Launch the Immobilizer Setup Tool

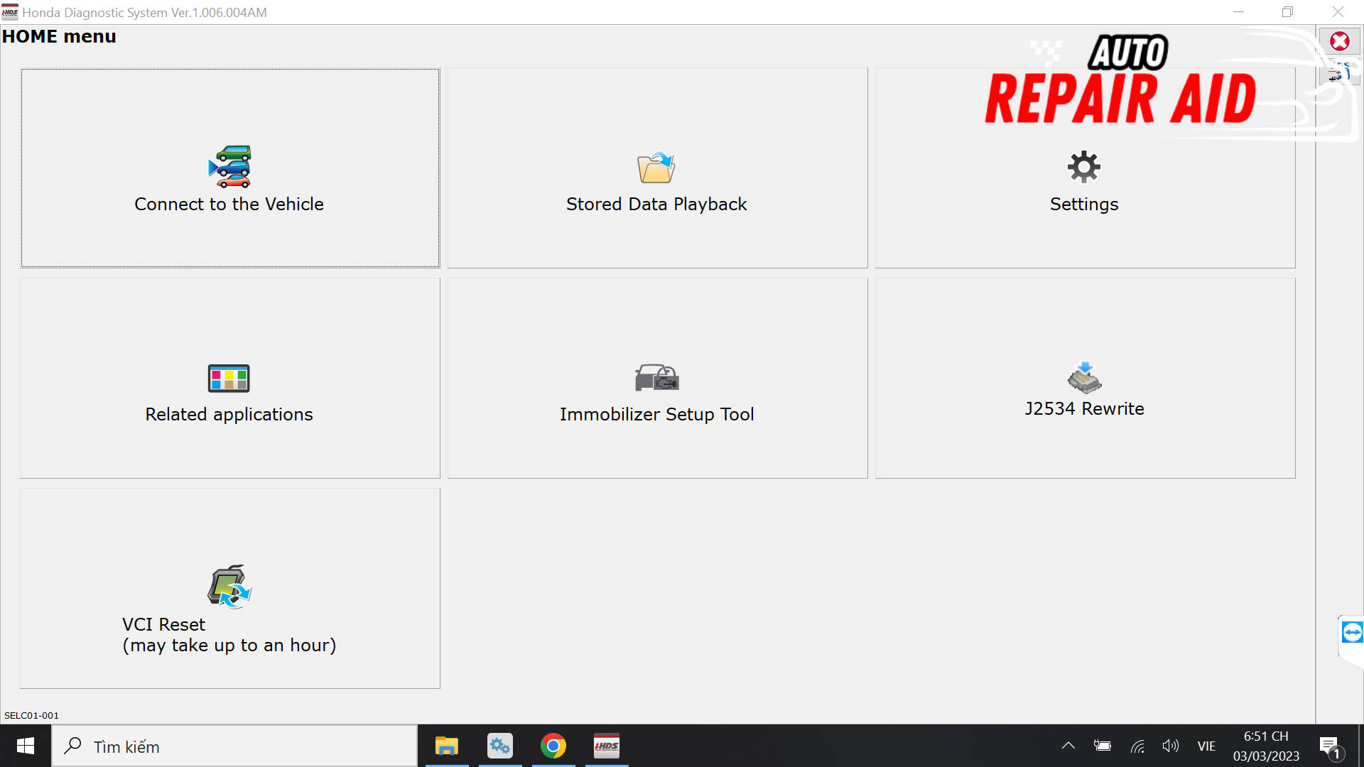coord(657,378)
